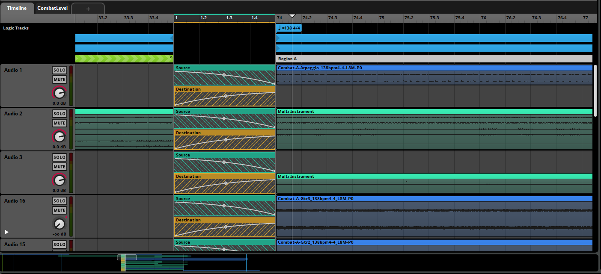Solo the Audio 16 track
601x274 pixels.
pos(60,201)
